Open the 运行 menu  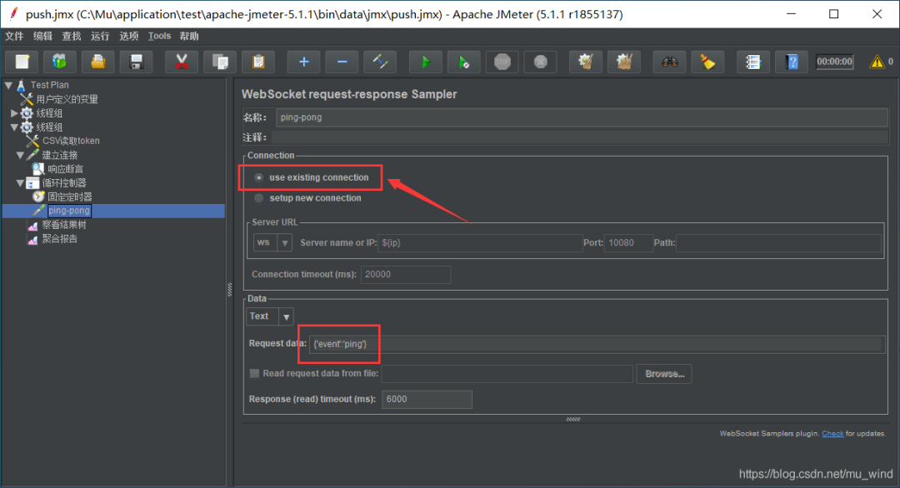[100, 36]
